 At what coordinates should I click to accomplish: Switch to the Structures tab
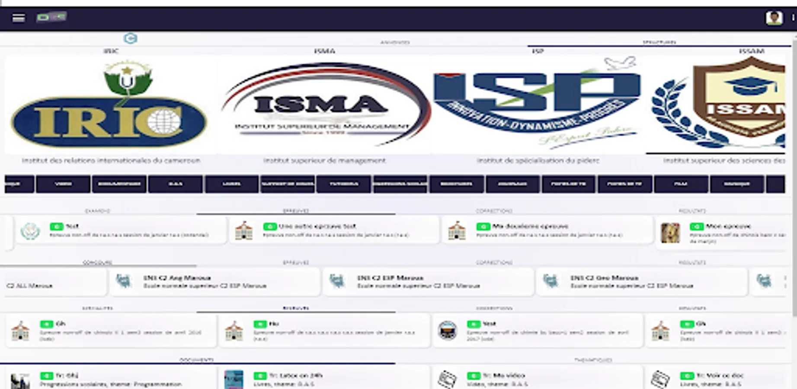pos(659,42)
